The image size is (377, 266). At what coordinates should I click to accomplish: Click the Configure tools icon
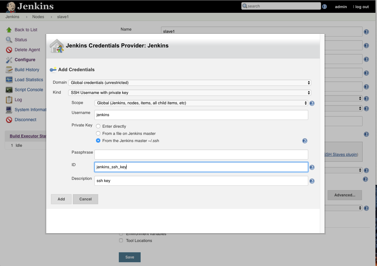[9, 60]
